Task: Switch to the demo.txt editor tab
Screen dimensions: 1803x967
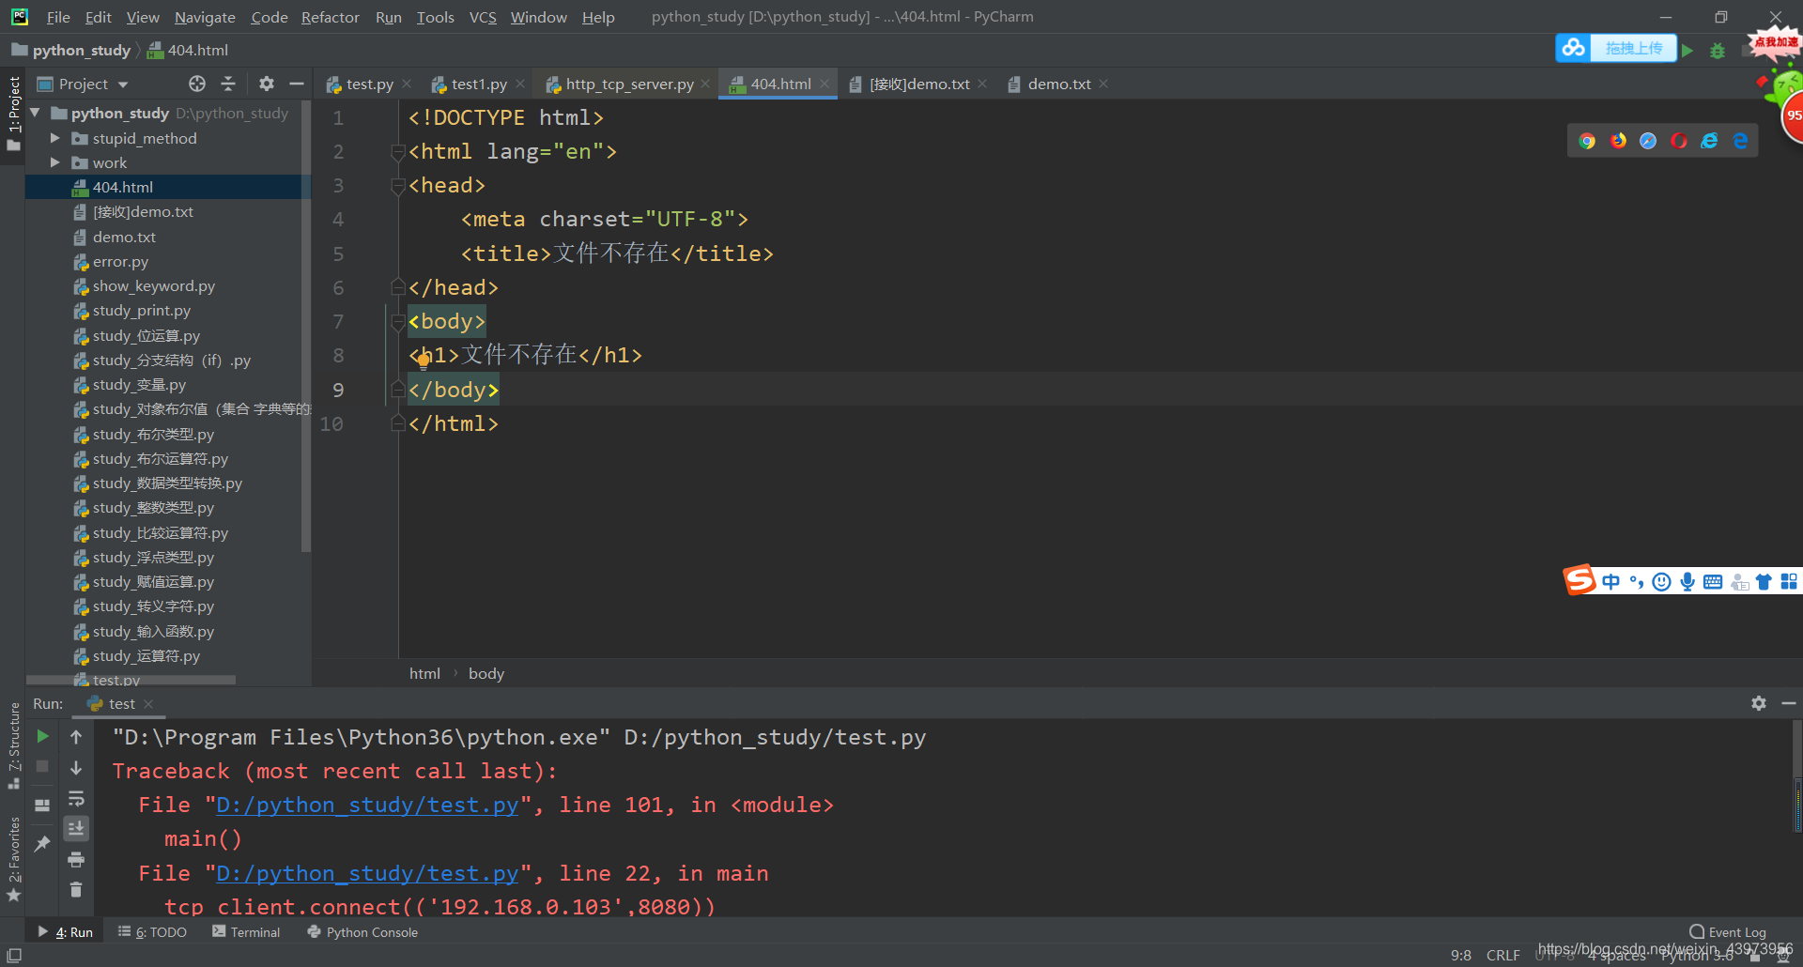Action: [x=1059, y=84]
